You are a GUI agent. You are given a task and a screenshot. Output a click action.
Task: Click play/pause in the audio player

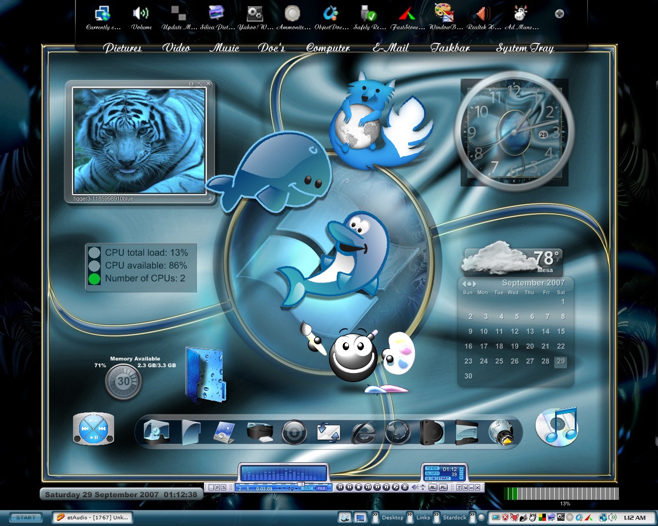click(x=368, y=487)
